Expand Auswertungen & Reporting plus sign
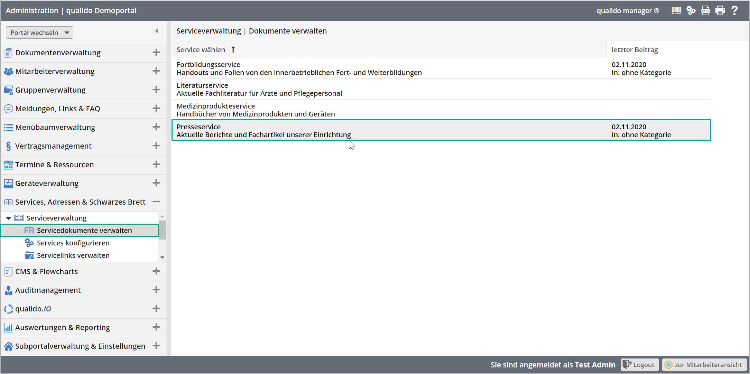The width and height of the screenshot is (750, 374). click(x=156, y=327)
